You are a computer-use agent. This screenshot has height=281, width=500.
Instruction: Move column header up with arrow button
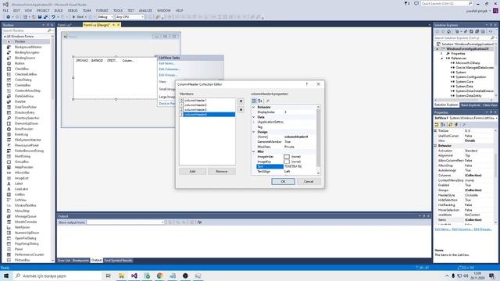pos(241,101)
